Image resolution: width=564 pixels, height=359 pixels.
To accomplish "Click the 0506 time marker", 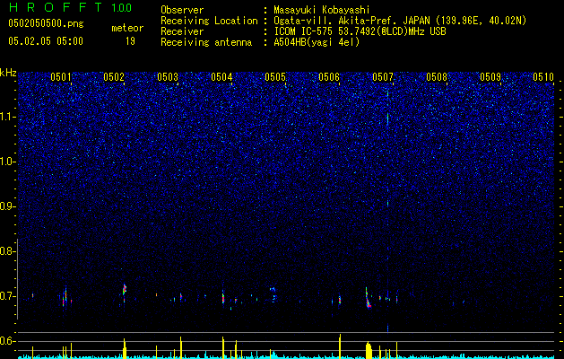I will (329, 77).
